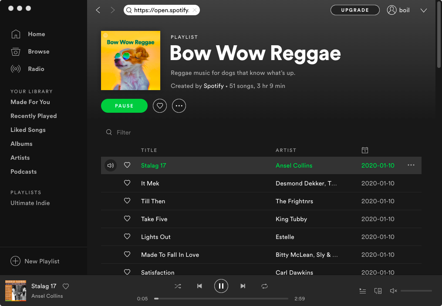Open artist The Frightnrs
Image resolution: width=442 pixels, height=306 pixels.
[x=294, y=201]
